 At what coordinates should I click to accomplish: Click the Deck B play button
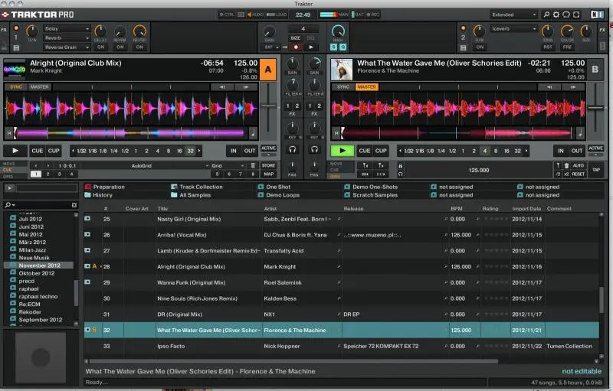342,151
